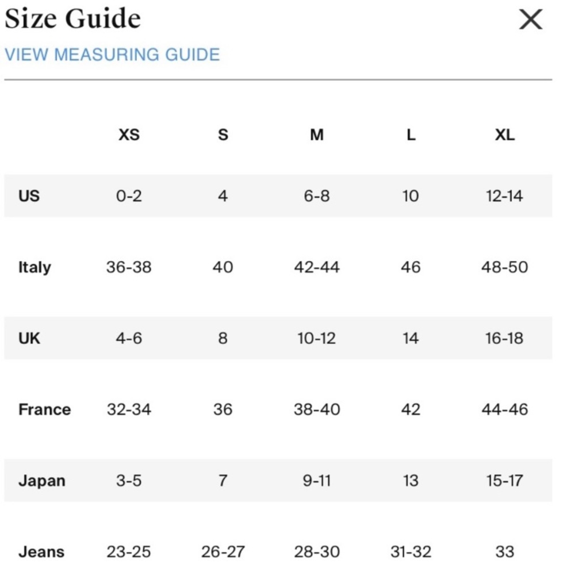Image resolution: width=575 pixels, height=575 pixels.
Task: Click the M size column header
Action: point(317,135)
